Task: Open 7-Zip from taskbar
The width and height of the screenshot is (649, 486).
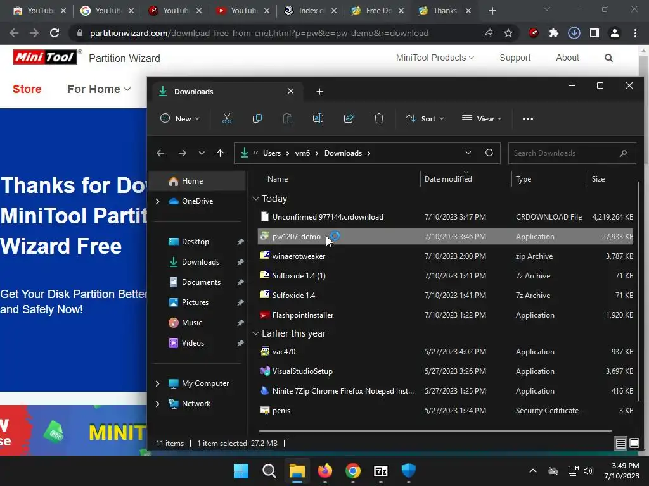Action: (x=381, y=471)
